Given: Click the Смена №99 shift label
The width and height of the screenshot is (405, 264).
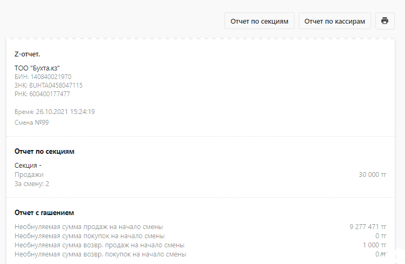Looking at the screenshot, I should pos(31,123).
